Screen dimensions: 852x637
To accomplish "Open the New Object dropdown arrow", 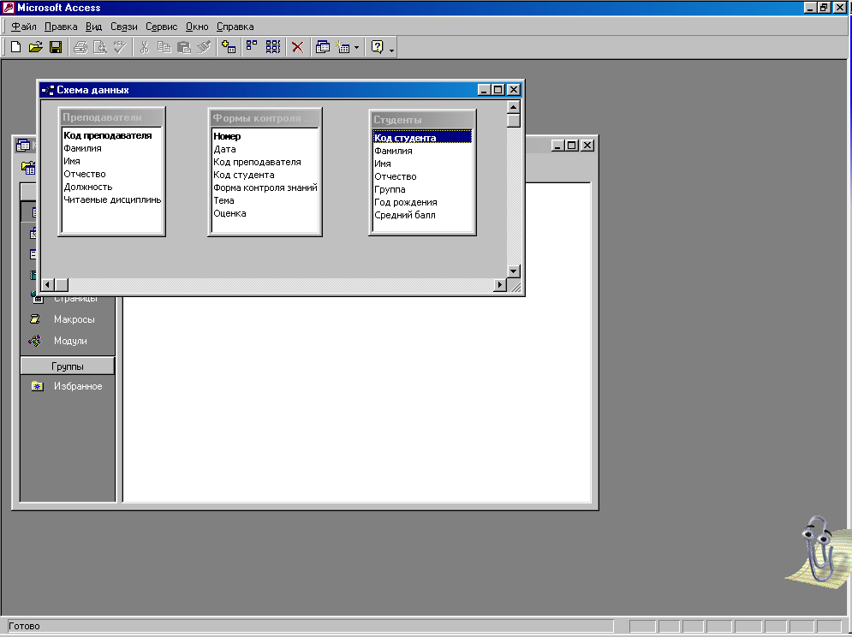I will 356,48.
